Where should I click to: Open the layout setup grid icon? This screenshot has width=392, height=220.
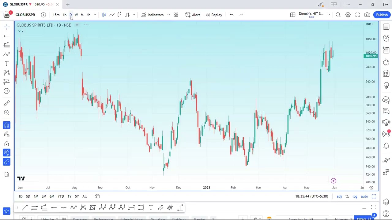pos(293,15)
